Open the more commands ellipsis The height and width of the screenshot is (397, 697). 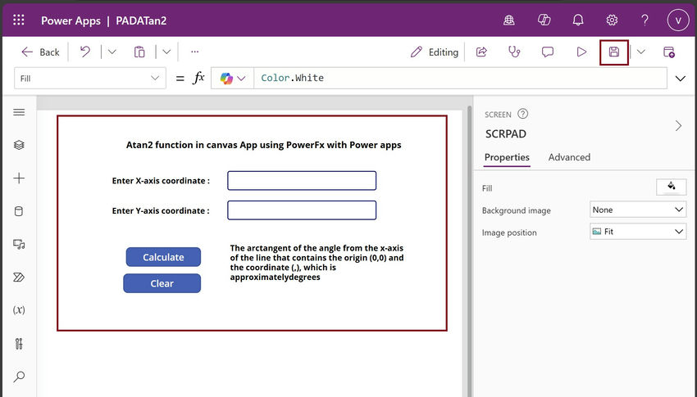point(194,52)
